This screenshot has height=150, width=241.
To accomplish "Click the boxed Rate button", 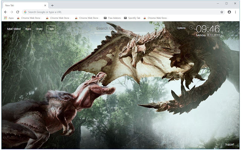I will click(x=51, y=29).
